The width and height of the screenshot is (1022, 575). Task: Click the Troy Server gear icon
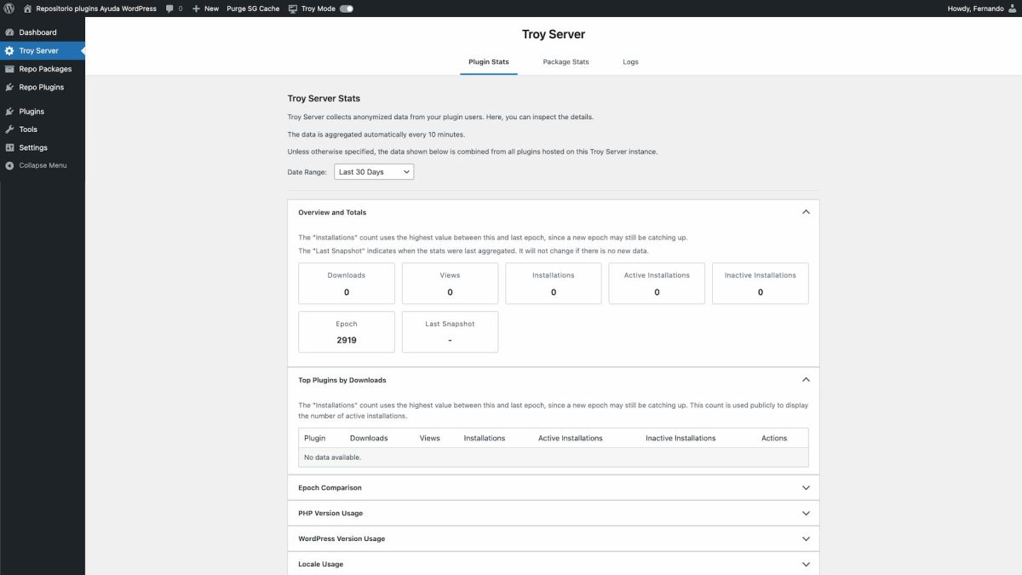(9, 50)
